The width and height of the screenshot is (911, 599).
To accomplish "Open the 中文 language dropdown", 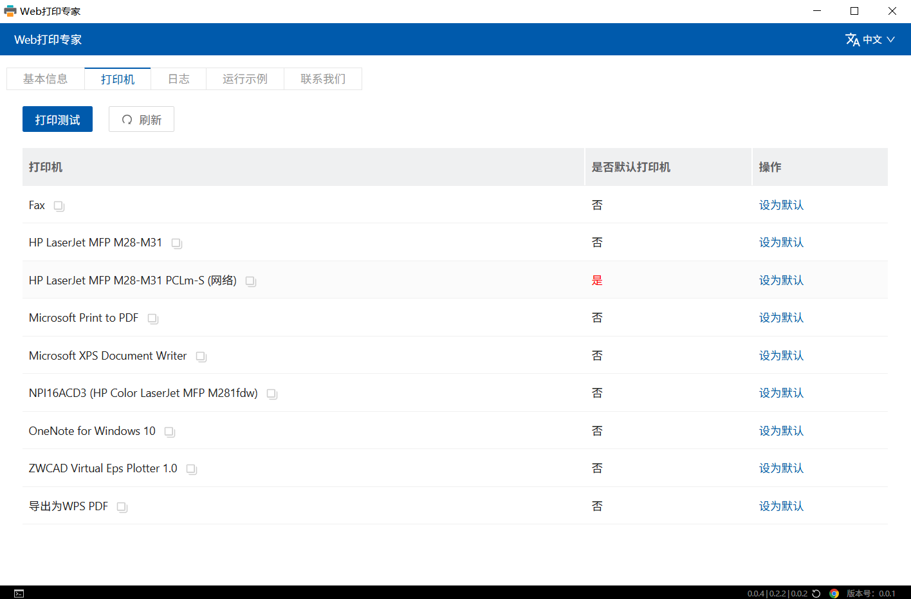I will click(870, 40).
